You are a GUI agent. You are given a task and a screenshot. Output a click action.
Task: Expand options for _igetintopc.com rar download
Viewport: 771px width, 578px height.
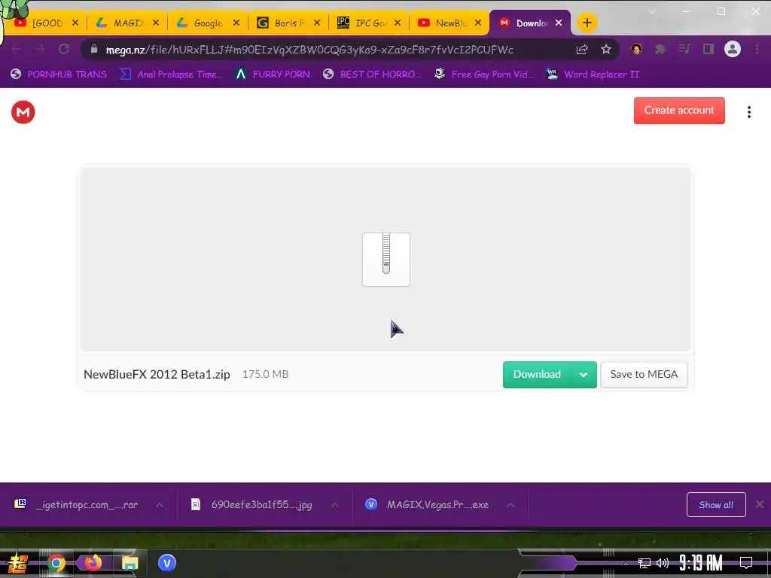pos(160,505)
